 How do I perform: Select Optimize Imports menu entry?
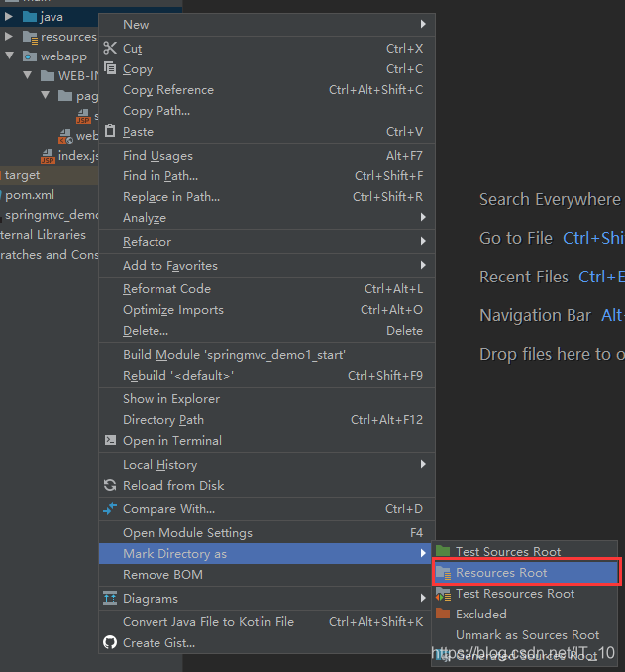click(x=266, y=310)
